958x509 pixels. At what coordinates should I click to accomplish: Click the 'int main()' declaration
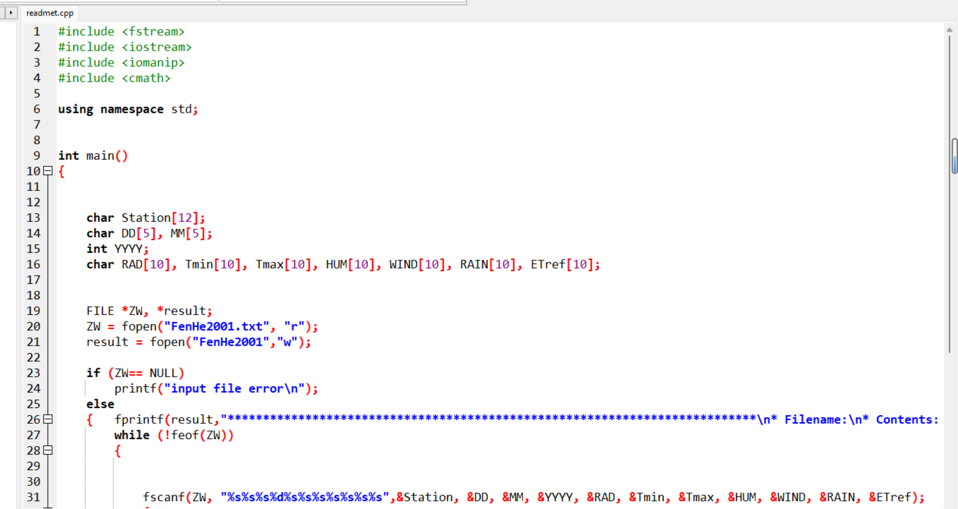click(x=93, y=156)
